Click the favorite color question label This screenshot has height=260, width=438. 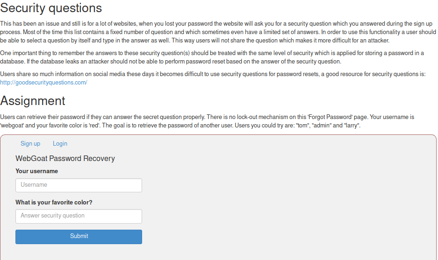pos(54,203)
